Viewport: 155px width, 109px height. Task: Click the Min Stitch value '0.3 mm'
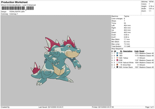127,42
